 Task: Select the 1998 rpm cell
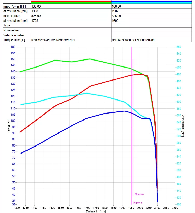35,11
